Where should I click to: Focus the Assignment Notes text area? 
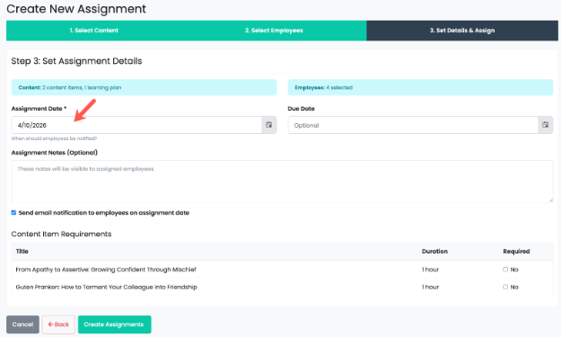(282, 182)
